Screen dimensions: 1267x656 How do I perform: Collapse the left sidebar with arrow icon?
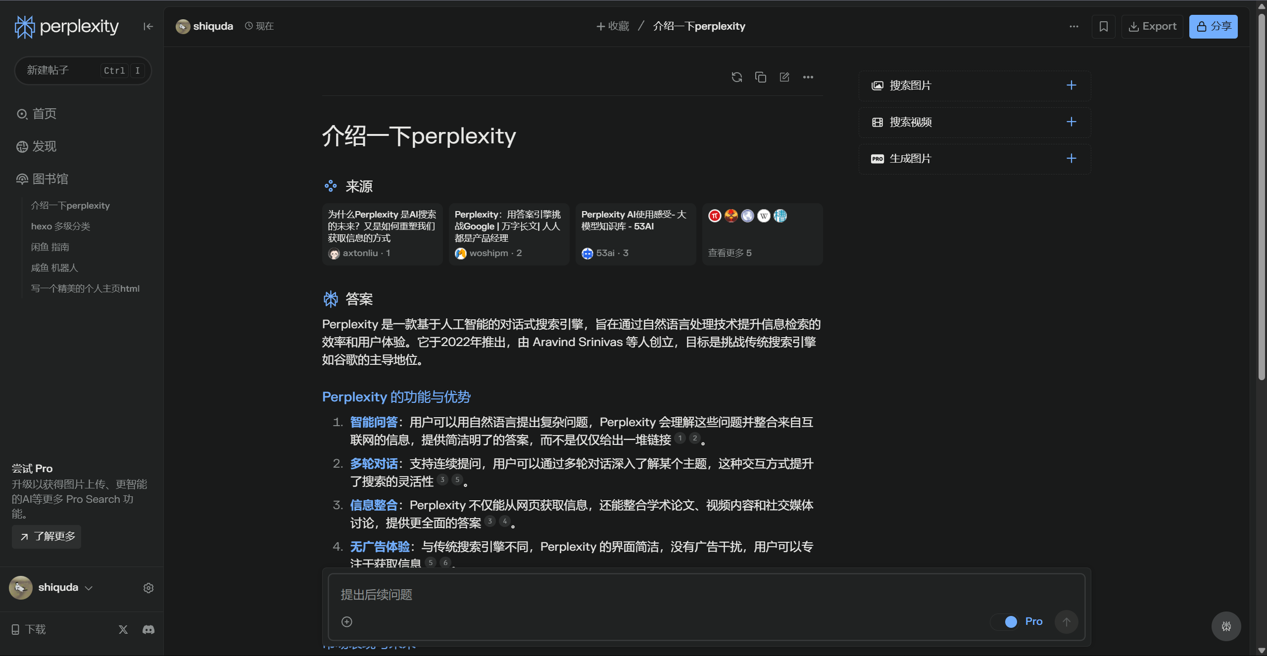click(x=148, y=27)
